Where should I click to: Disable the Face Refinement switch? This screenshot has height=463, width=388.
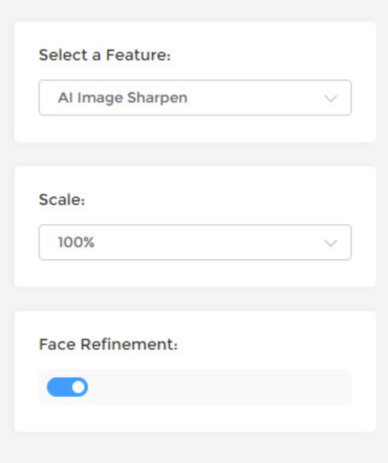click(67, 387)
